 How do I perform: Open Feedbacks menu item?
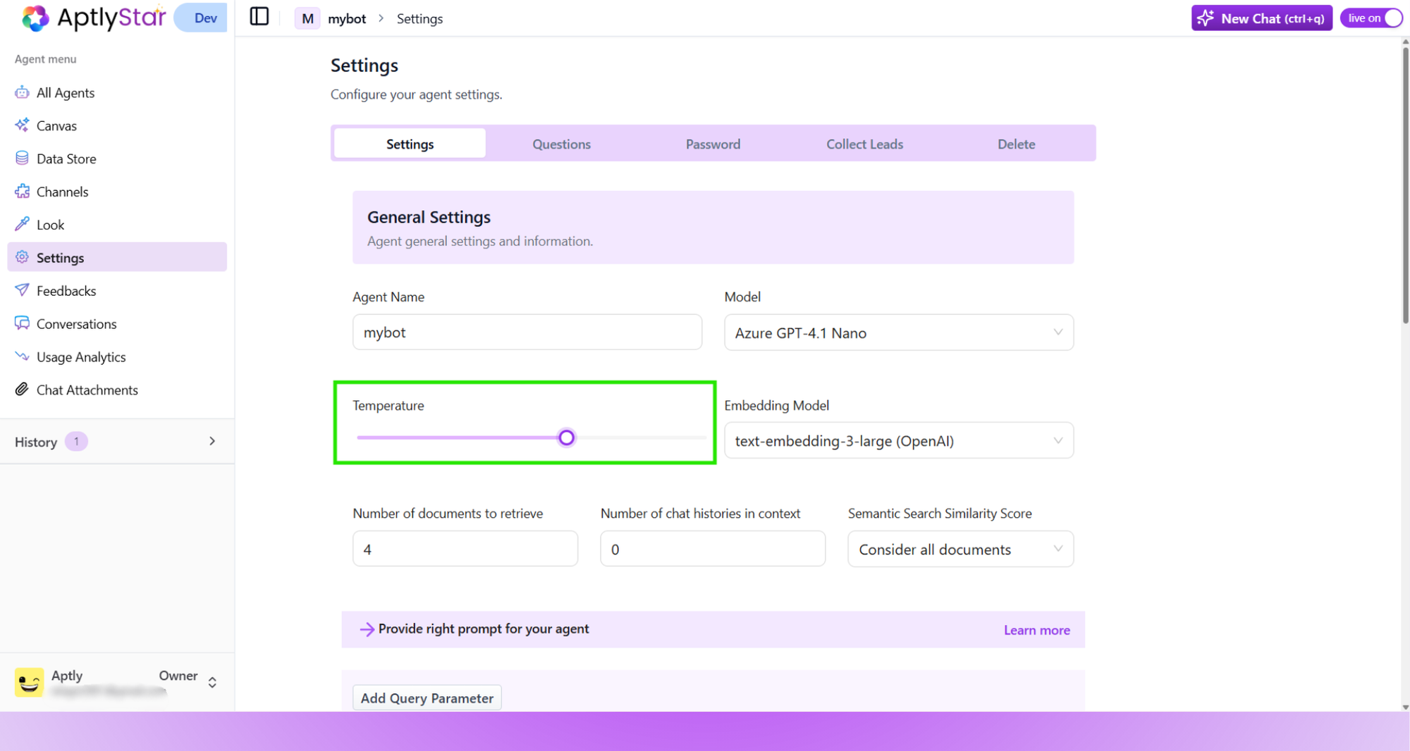(x=117, y=290)
